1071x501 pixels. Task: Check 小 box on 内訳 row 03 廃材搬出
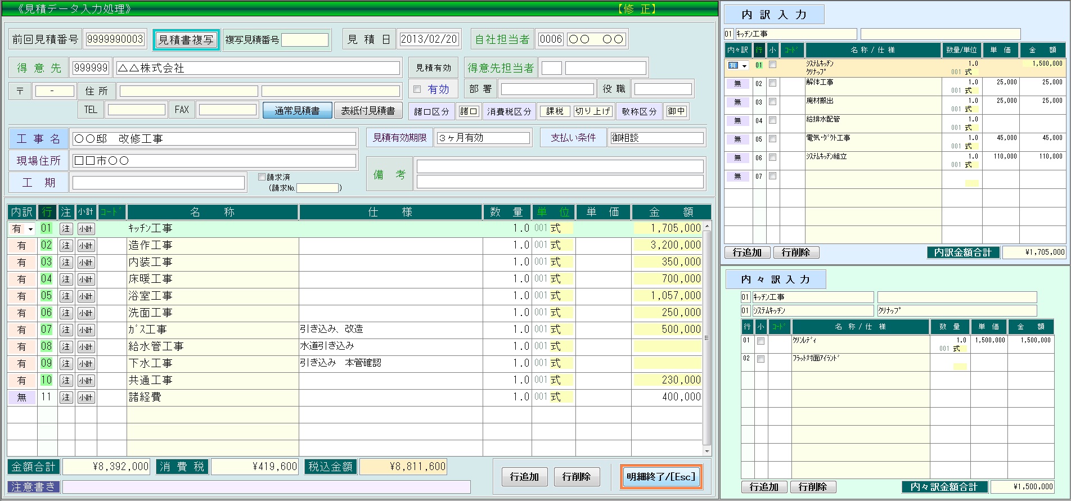[x=773, y=102]
